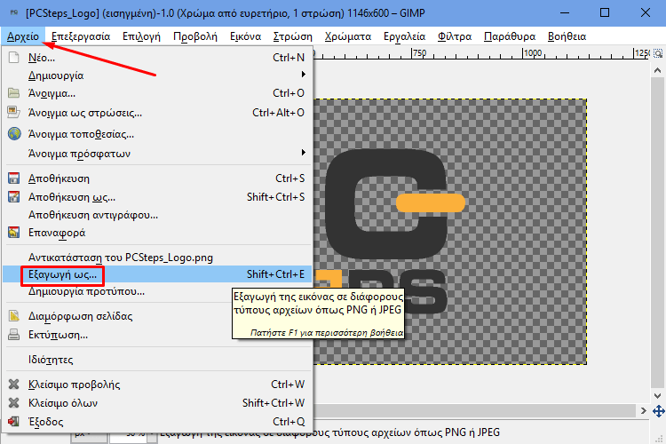Click the canvas navigation cross icon
This screenshot has width=666, height=444.
[x=658, y=411]
